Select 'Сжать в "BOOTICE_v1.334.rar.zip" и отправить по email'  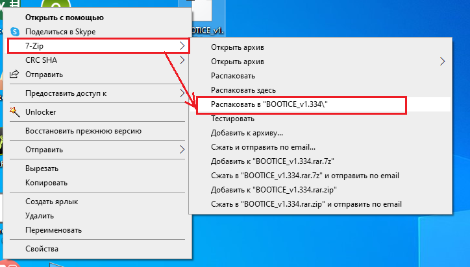(x=306, y=204)
